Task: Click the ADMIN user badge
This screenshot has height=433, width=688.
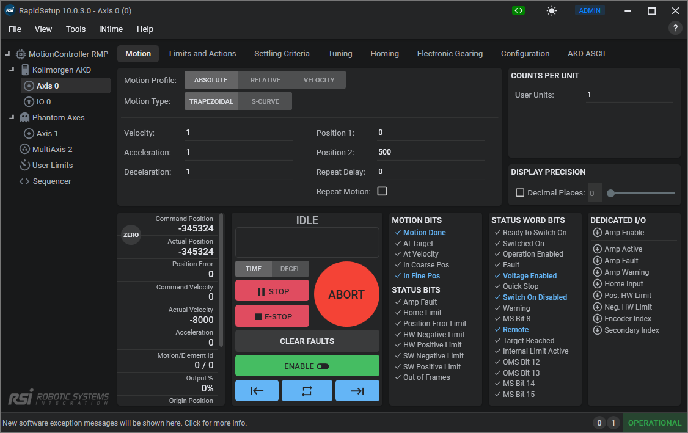Action: point(590,10)
